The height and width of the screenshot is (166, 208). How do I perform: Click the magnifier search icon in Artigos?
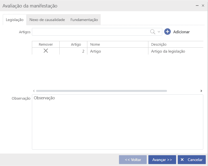153,32
